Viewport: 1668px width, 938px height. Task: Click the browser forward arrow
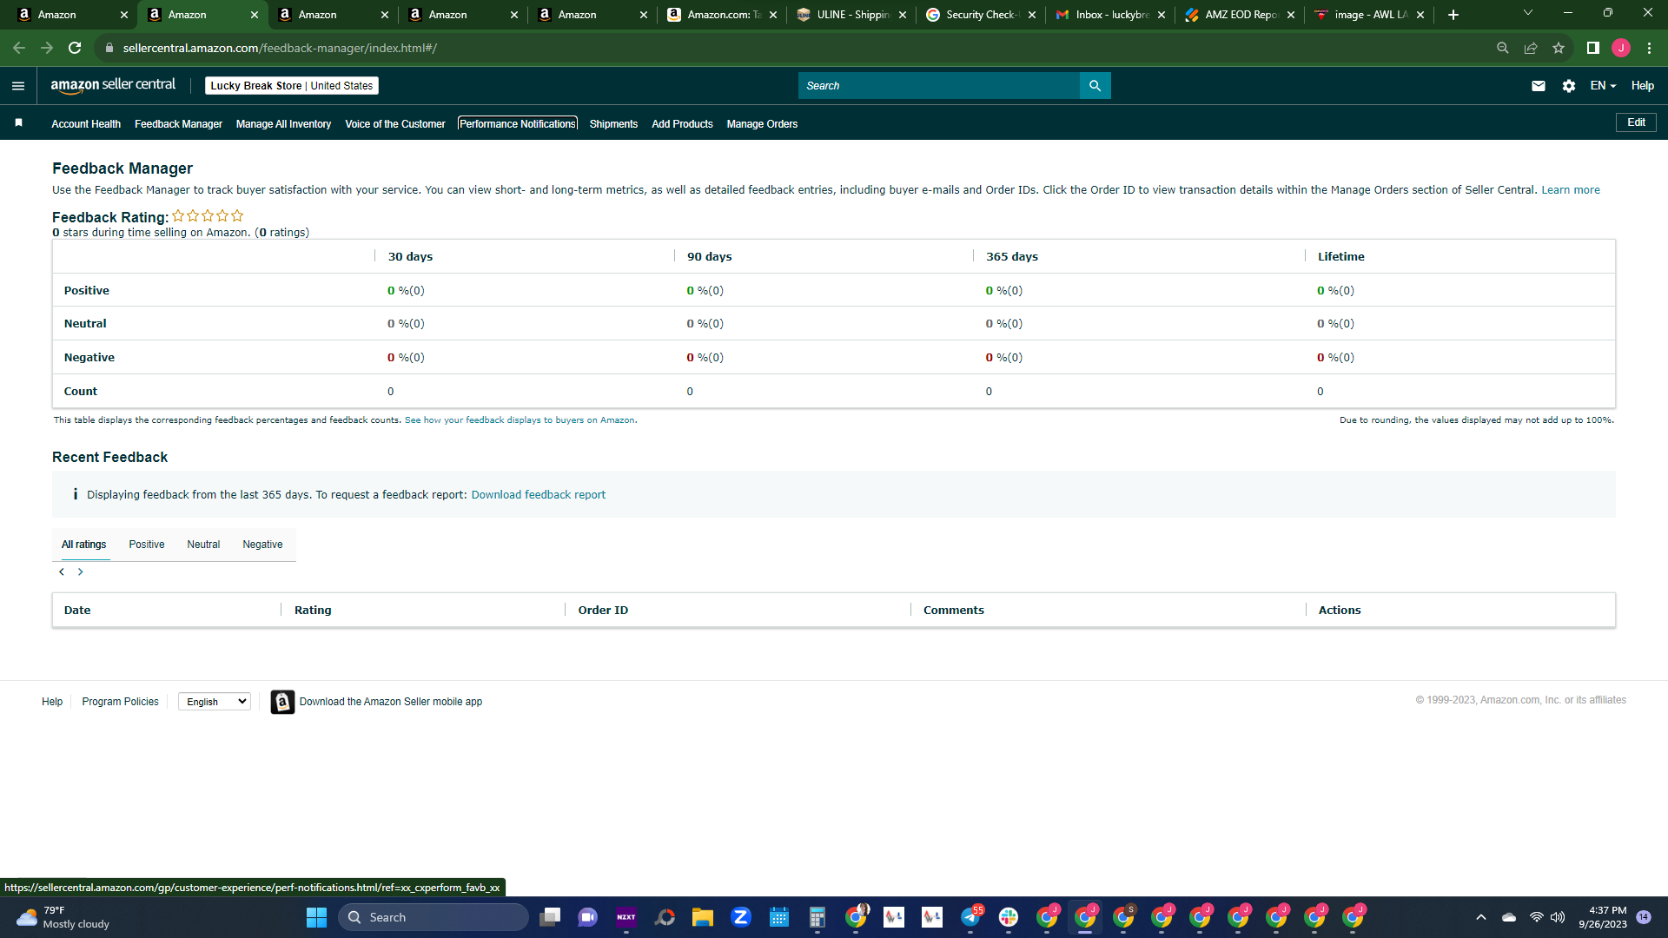pyautogui.click(x=47, y=48)
